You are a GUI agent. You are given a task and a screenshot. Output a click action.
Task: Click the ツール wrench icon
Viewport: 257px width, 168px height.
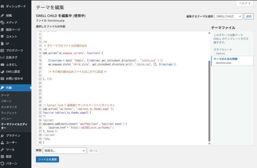pos(3,150)
